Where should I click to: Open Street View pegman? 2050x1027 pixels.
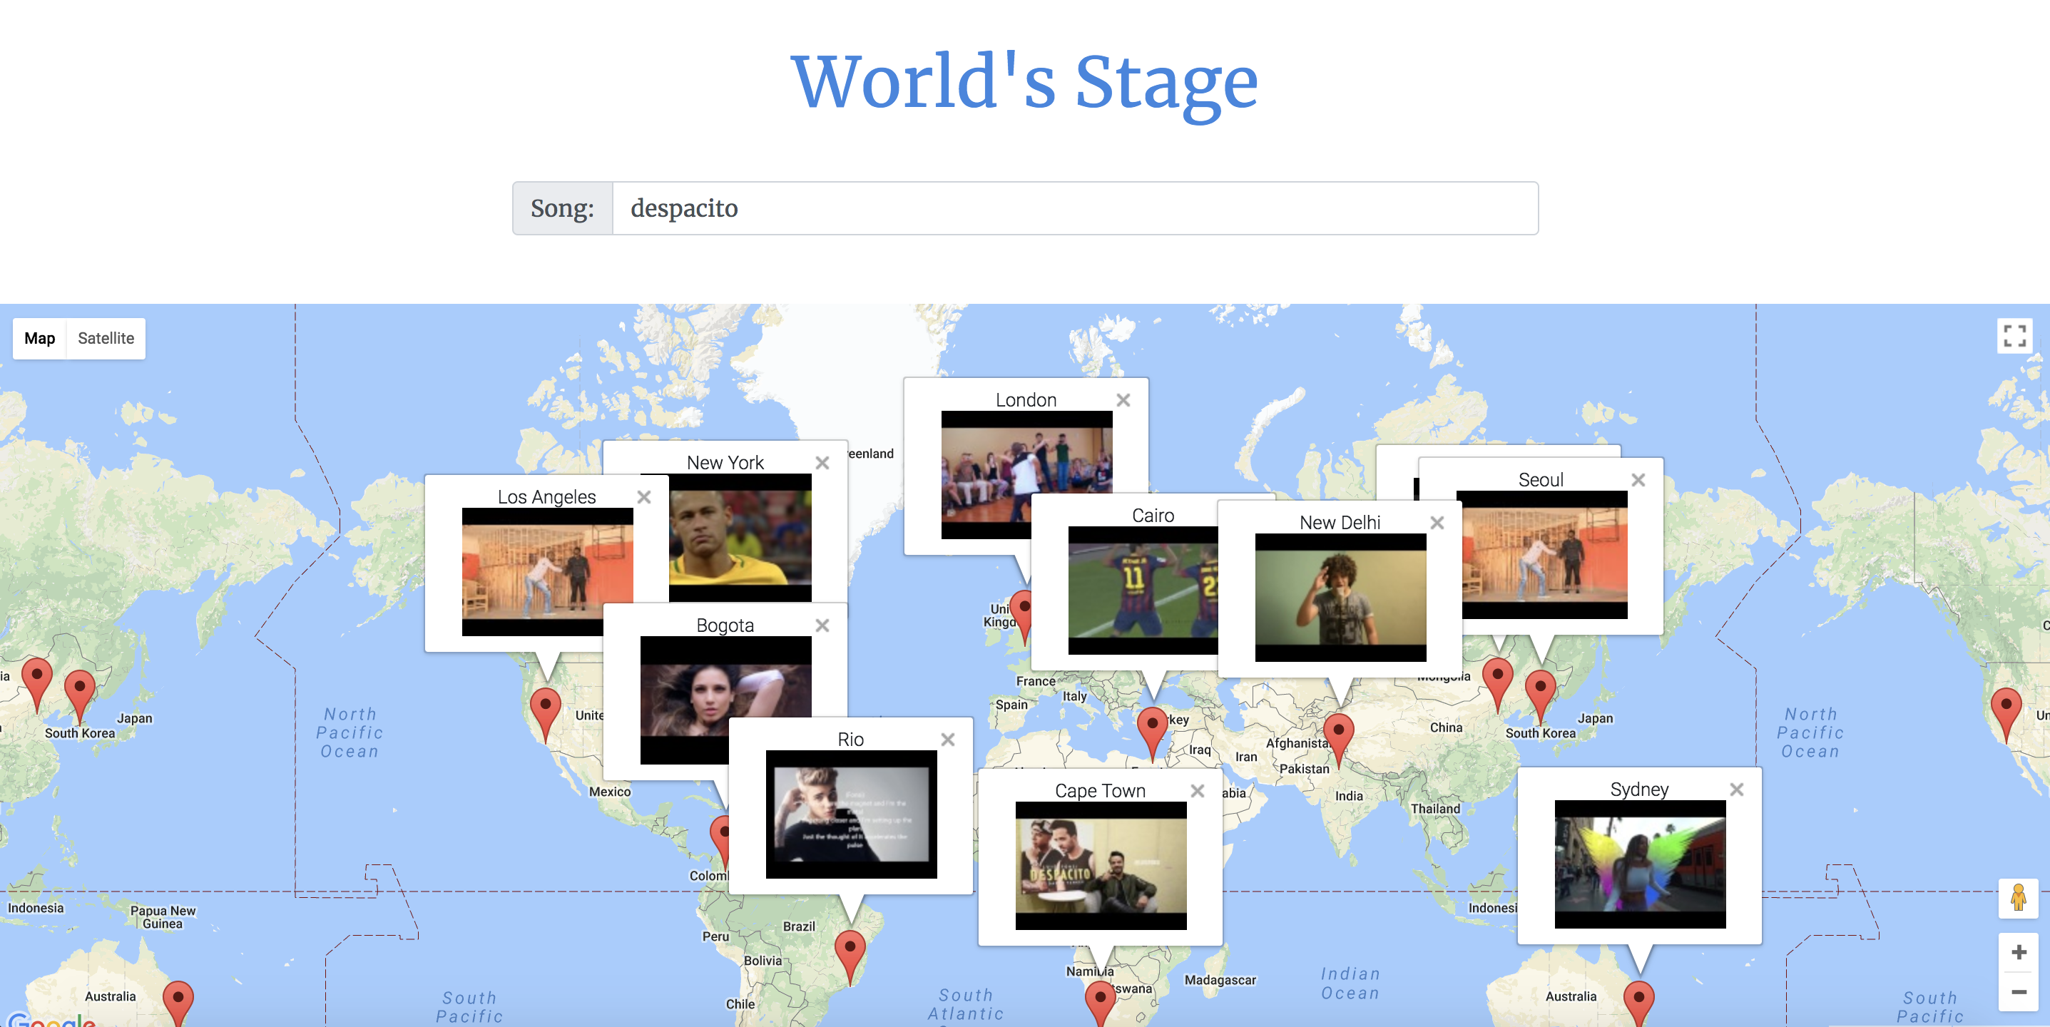pyautogui.click(x=2017, y=898)
